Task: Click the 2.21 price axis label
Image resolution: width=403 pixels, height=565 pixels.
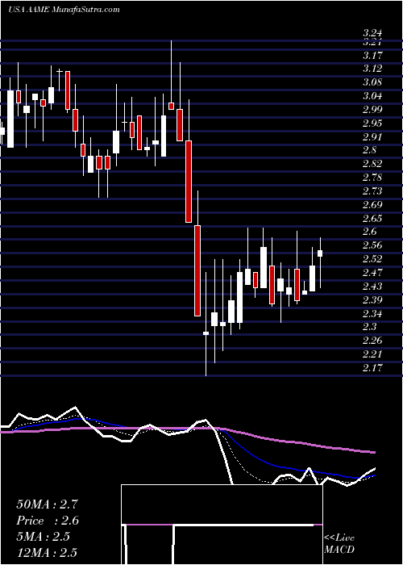Action: 372,354
